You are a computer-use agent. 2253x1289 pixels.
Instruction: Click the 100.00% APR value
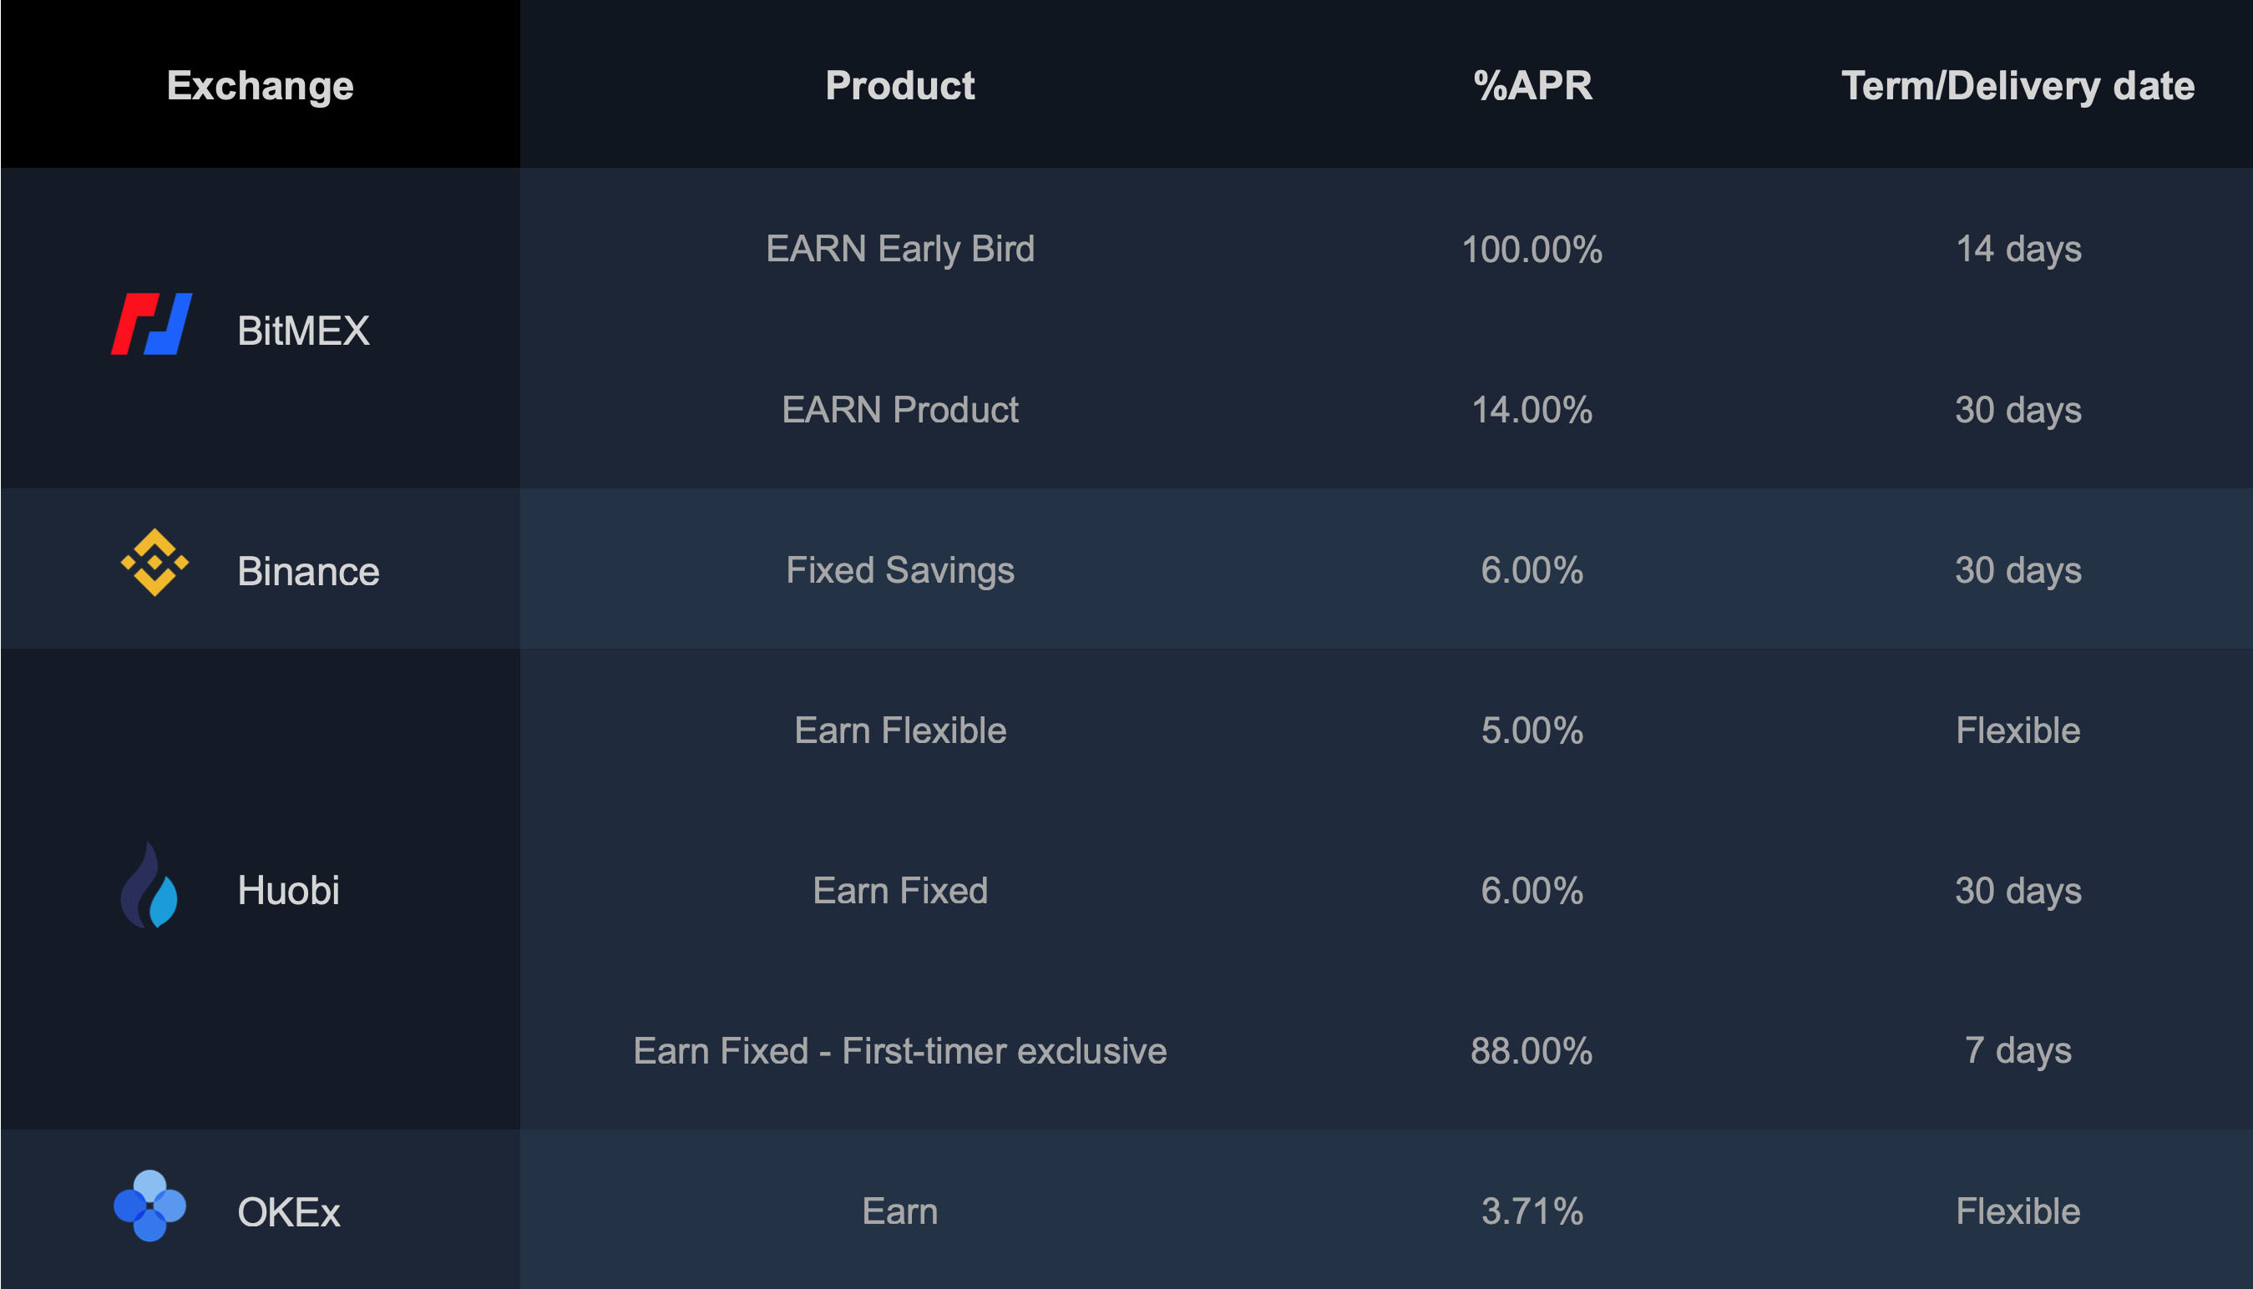1532,250
